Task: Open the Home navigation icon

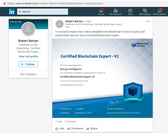Action: pos(101,11)
